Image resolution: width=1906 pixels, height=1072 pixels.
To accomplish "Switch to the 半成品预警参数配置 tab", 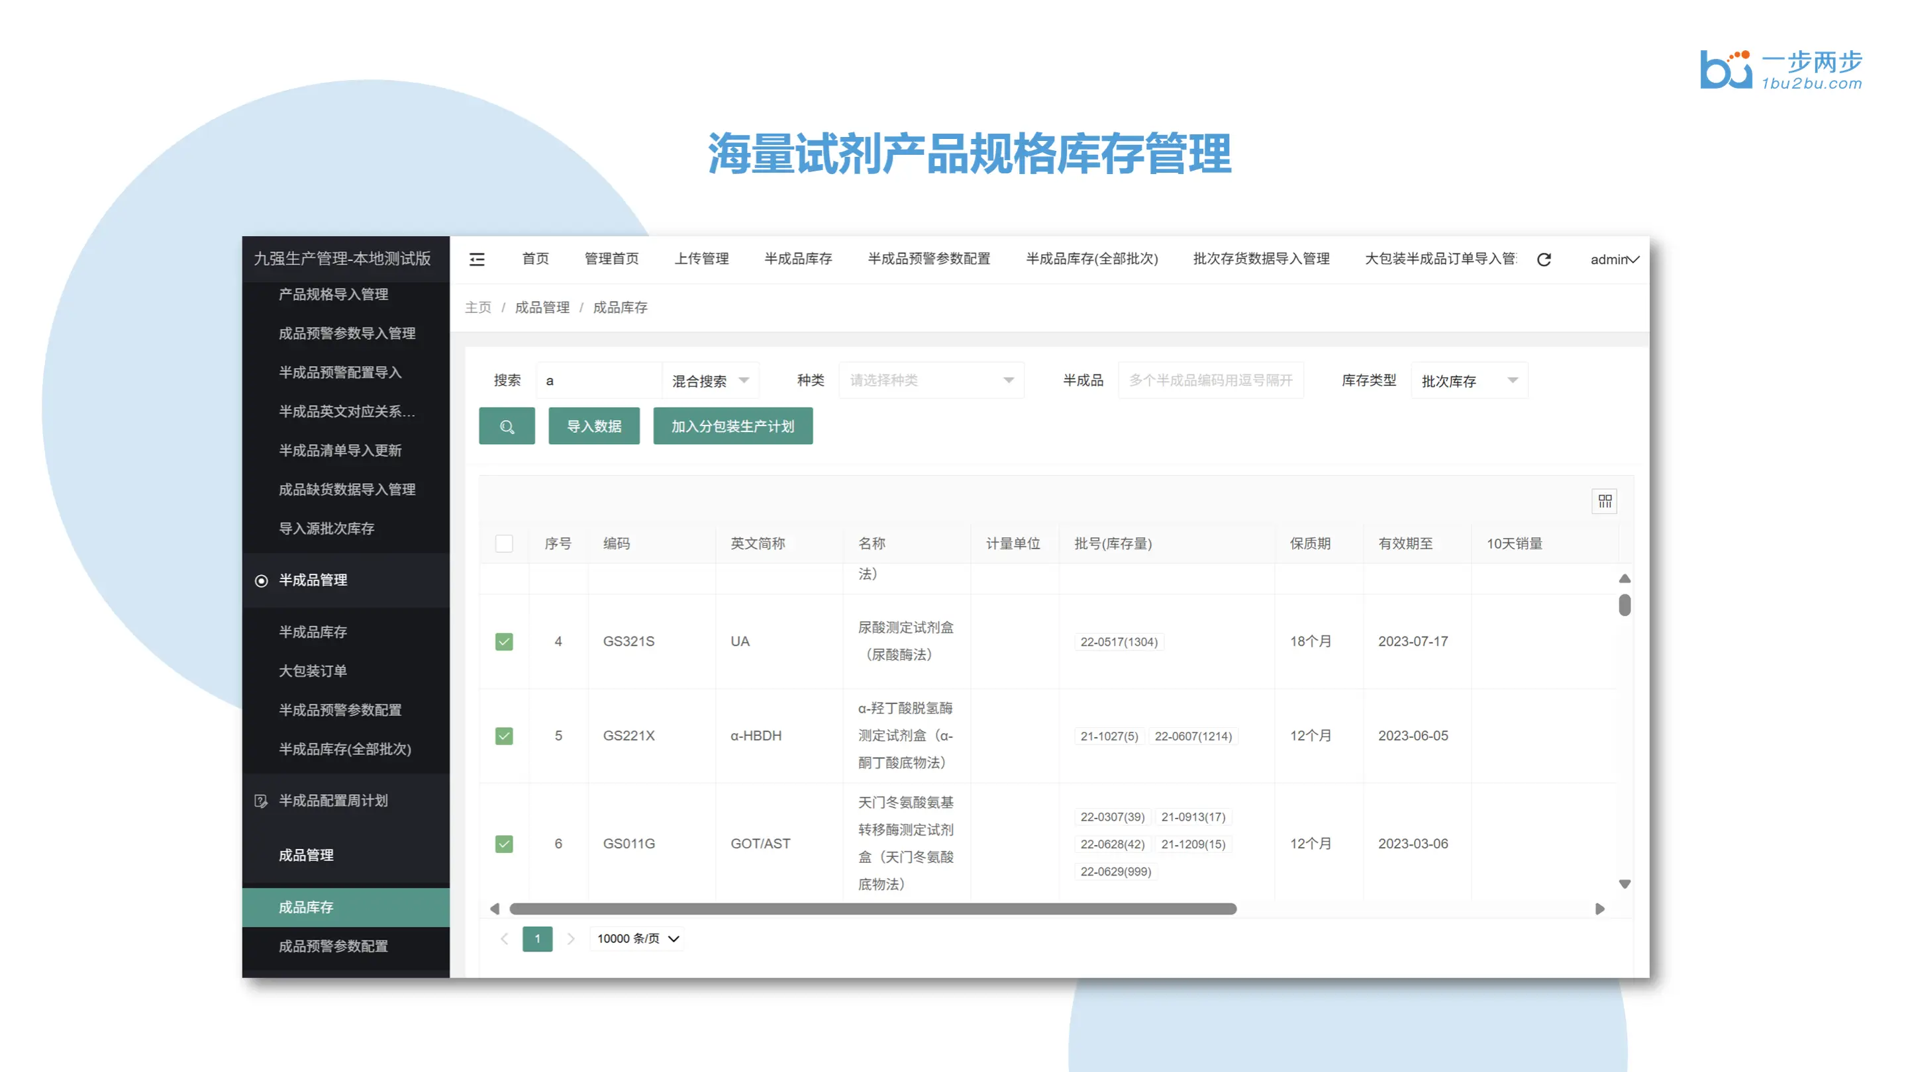I will point(928,259).
